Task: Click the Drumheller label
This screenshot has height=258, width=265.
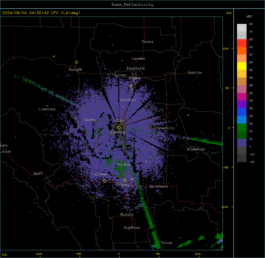Action: click(x=196, y=149)
